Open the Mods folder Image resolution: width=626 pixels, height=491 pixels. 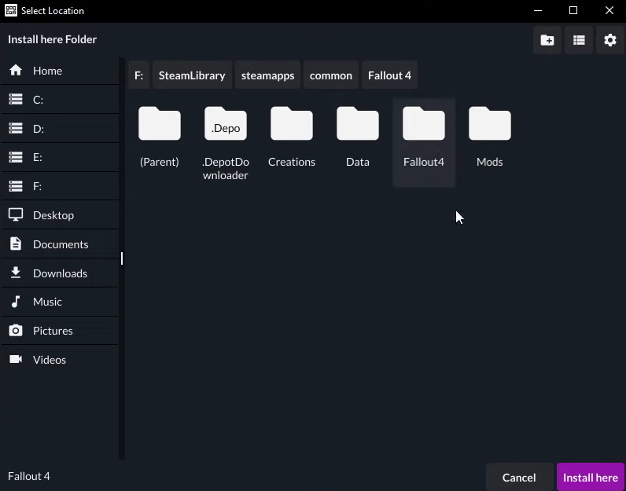click(x=490, y=126)
